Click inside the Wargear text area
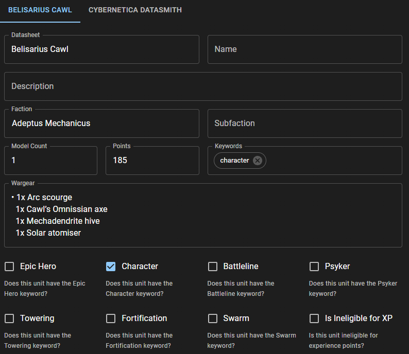Image resolution: width=409 pixels, height=354 pixels. point(203,215)
